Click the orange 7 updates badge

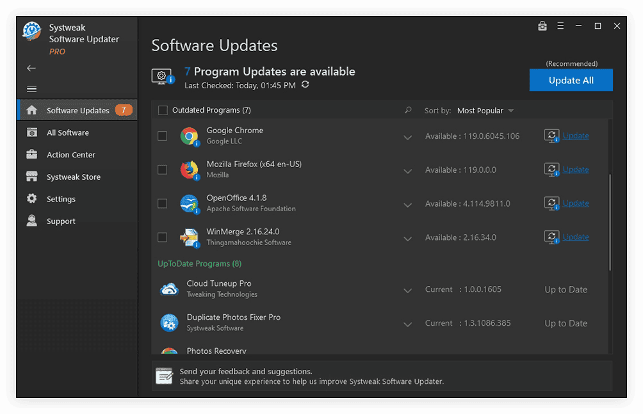coord(124,110)
